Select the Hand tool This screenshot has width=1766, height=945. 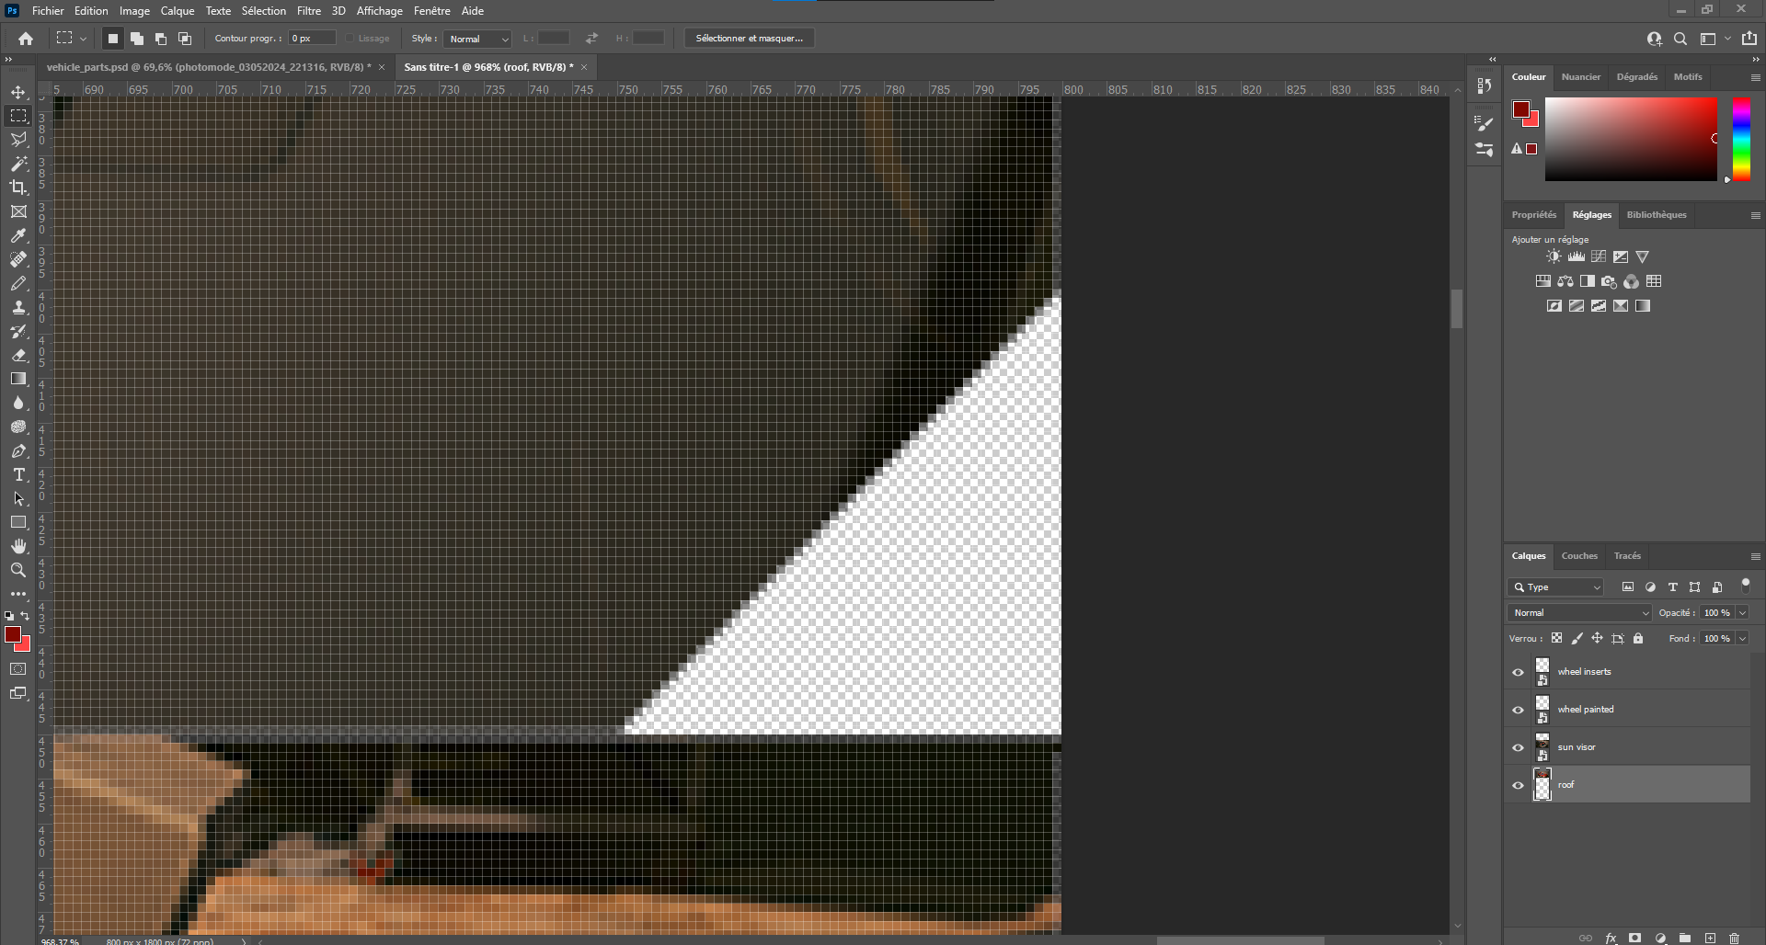click(18, 546)
